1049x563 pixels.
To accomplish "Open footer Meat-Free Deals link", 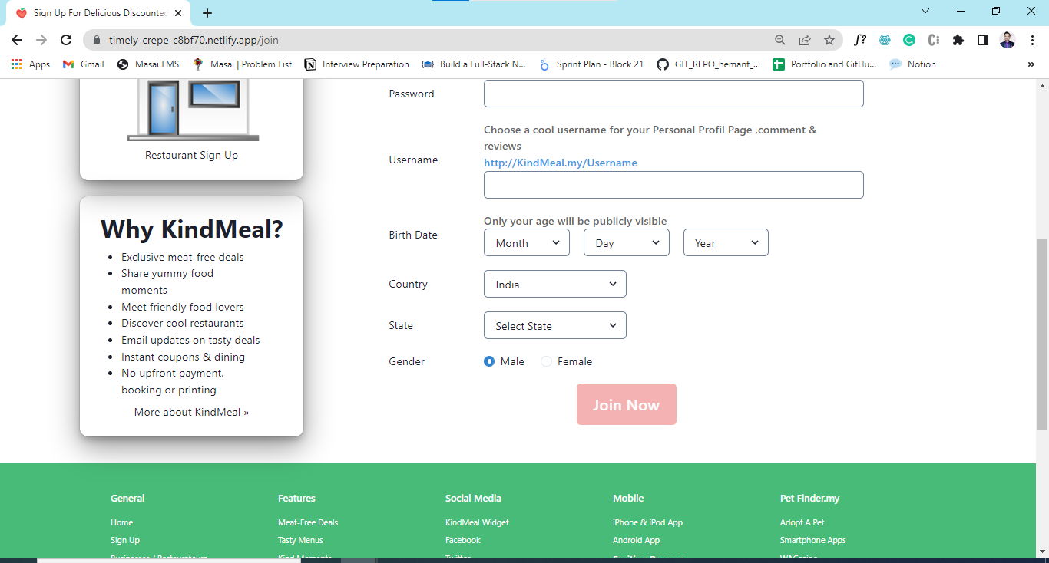I will coord(308,522).
